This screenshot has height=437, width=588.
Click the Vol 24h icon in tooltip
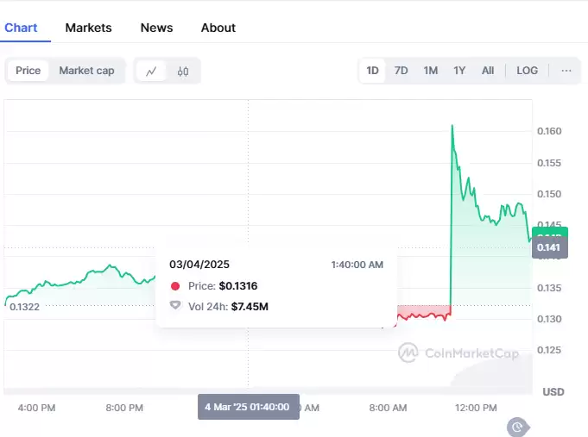point(175,306)
